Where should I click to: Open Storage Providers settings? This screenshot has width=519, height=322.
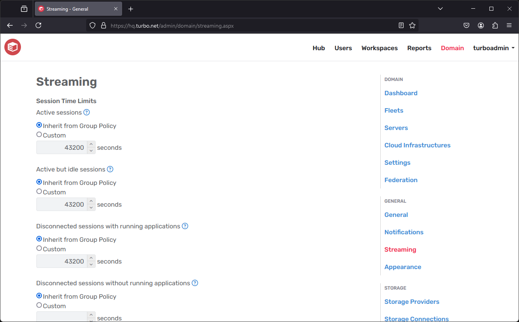pos(411,301)
